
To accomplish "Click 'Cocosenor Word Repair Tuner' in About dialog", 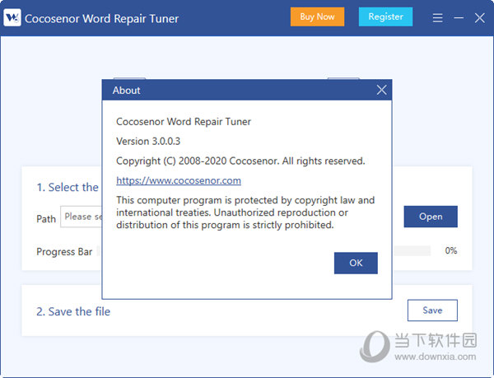I will pyautogui.click(x=184, y=122).
